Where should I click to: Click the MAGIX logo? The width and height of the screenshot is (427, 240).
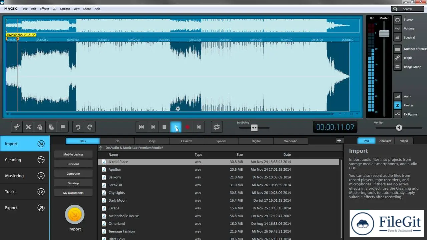click(x=11, y=9)
